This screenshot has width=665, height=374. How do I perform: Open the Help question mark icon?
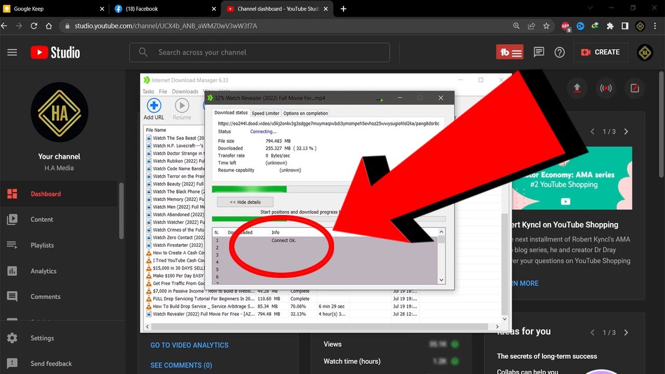point(560,52)
